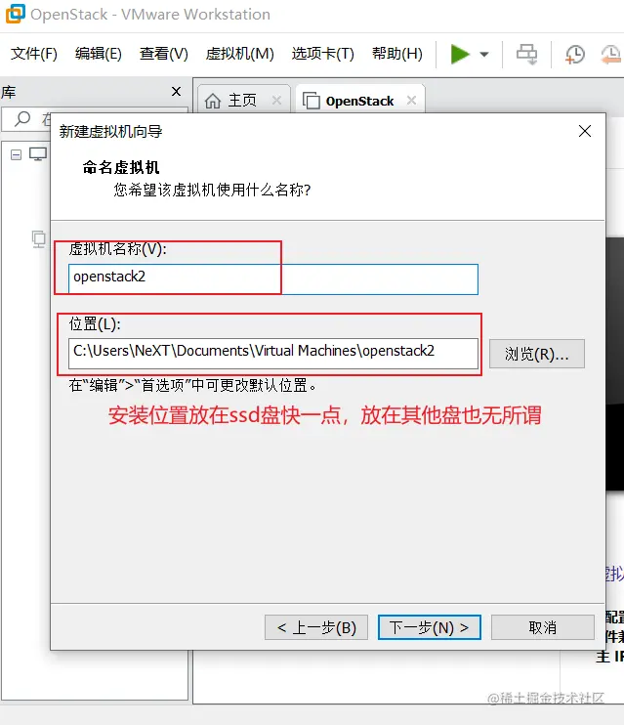Click the revert snapshot toolbar icon
Screen dimensions: 624x725
(611, 55)
